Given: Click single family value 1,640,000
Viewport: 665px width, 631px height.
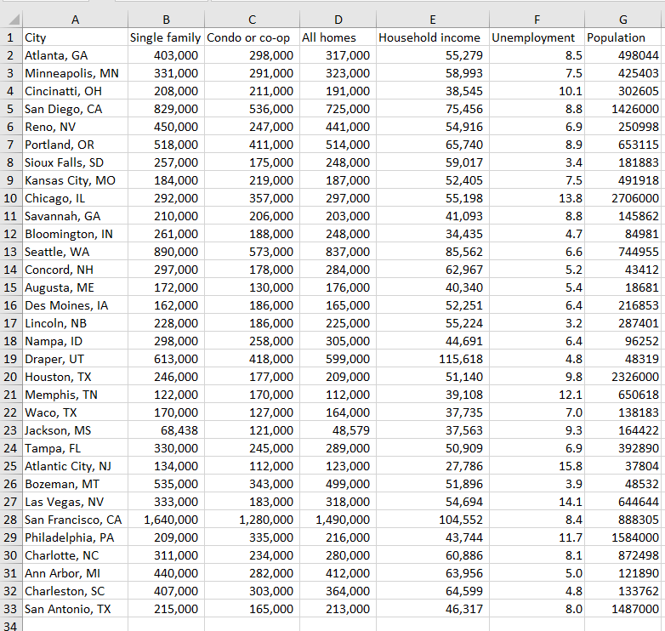Looking at the screenshot, I should pos(167,520).
